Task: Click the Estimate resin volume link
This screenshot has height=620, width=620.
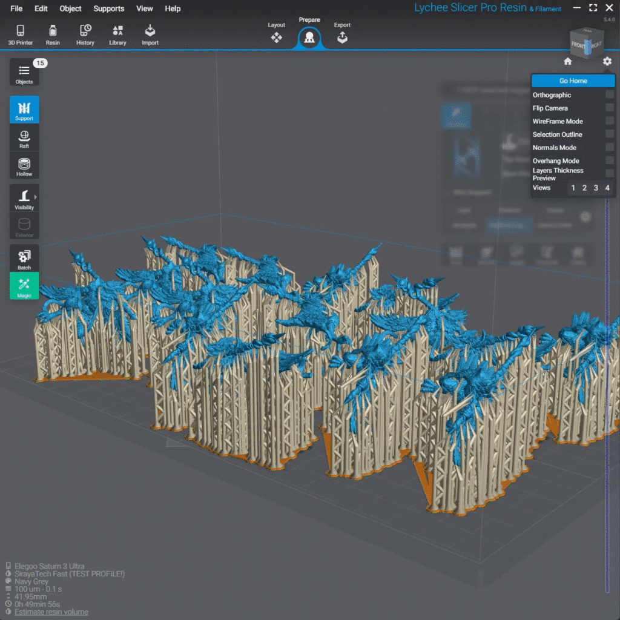Action: [x=51, y=612]
